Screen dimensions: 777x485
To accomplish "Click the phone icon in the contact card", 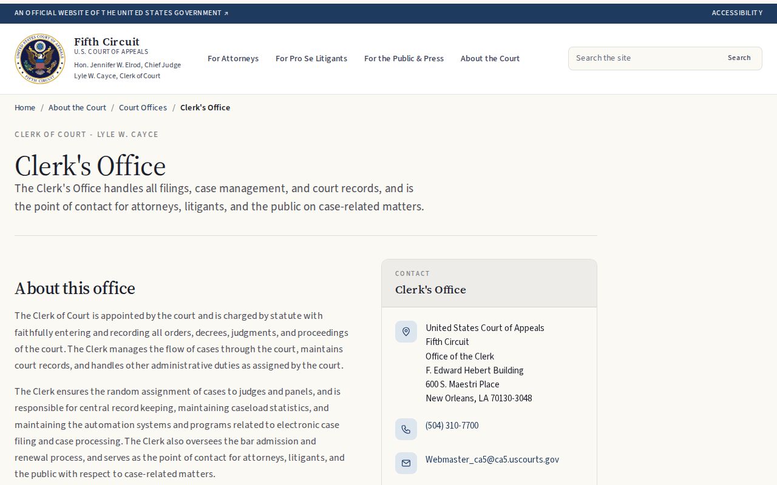I will [x=406, y=429].
